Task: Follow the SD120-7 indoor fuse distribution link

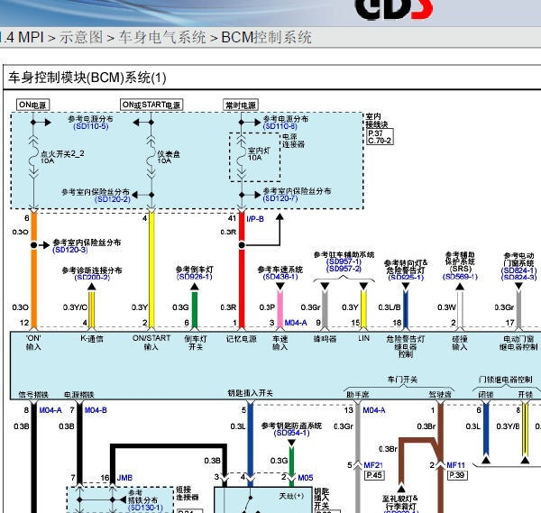Action: (x=280, y=198)
